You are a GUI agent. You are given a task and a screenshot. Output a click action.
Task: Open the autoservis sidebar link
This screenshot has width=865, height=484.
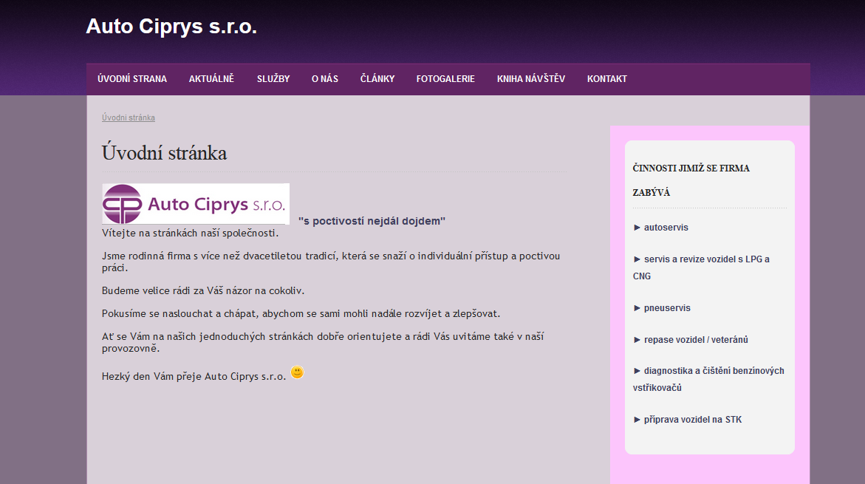click(666, 228)
